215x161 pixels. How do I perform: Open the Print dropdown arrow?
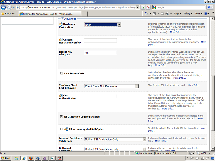[171, 14]
